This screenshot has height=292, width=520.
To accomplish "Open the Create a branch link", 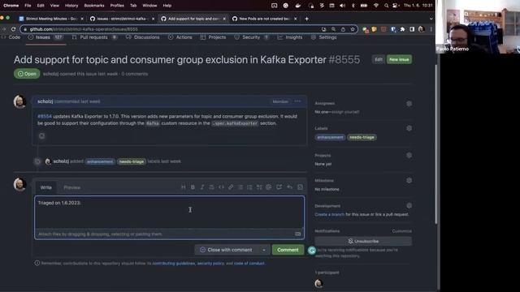I will pyautogui.click(x=330, y=214).
